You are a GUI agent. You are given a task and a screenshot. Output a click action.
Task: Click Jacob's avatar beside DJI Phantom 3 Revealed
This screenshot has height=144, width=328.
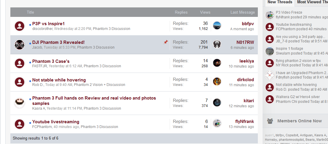tap(20, 45)
